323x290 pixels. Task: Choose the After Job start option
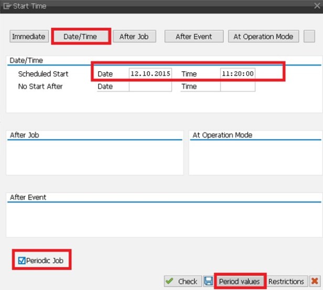tap(134, 37)
